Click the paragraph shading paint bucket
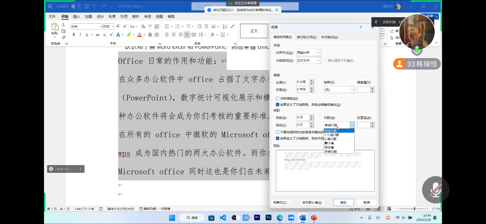This screenshot has height=224, width=486. (x=213, y=35)
